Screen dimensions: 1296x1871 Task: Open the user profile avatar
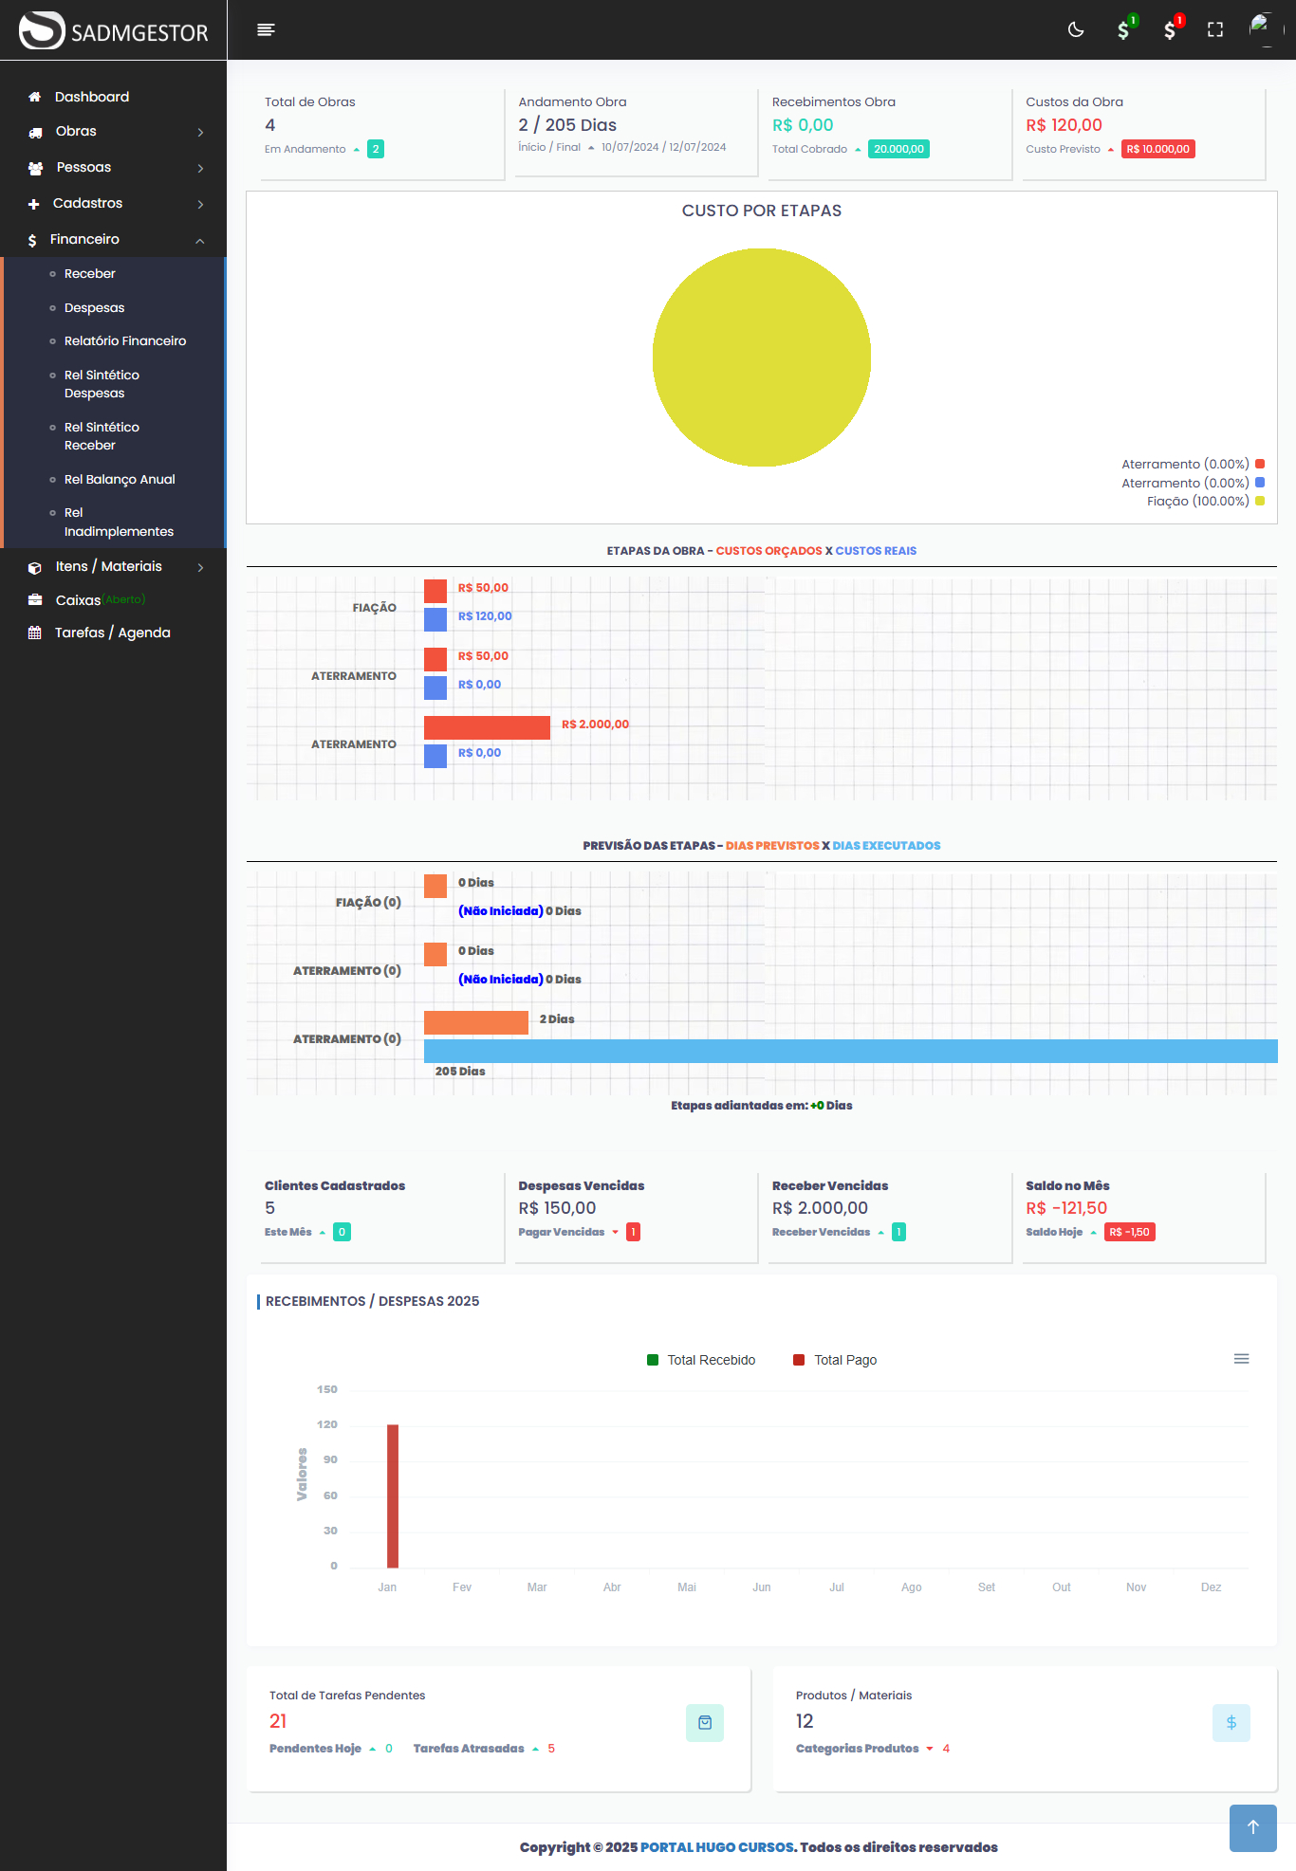[1262, 28]
